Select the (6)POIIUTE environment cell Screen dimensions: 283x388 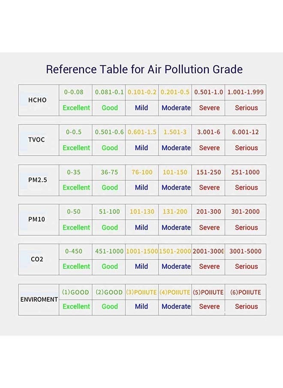[245, 292]
